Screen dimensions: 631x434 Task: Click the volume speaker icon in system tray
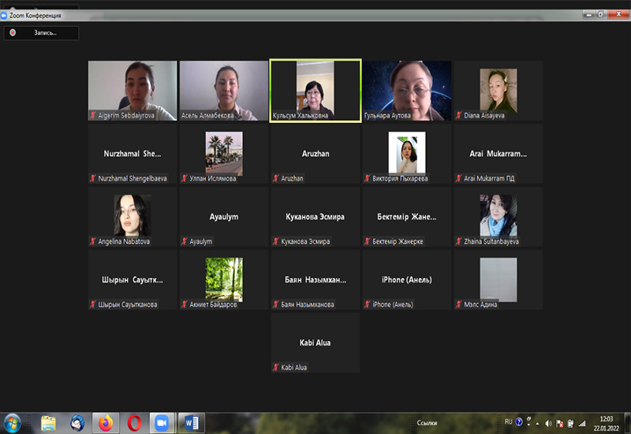click(548, 424)
